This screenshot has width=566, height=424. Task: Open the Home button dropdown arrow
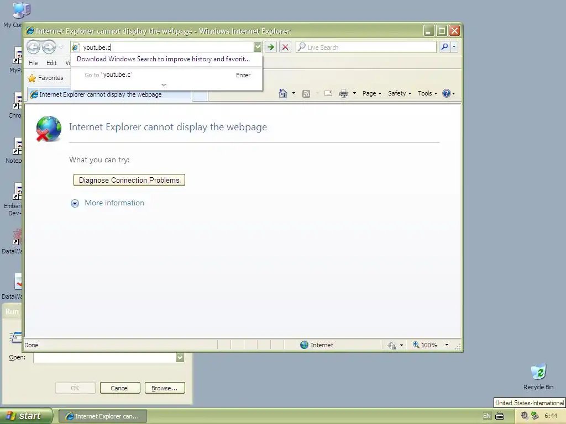tap(294, 93)
